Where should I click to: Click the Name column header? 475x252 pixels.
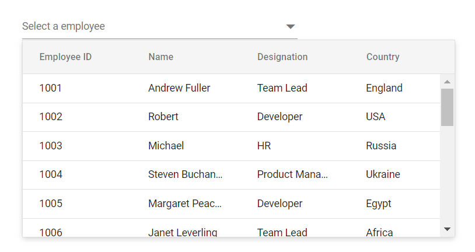pyautogui.click(x=161, y=57)
